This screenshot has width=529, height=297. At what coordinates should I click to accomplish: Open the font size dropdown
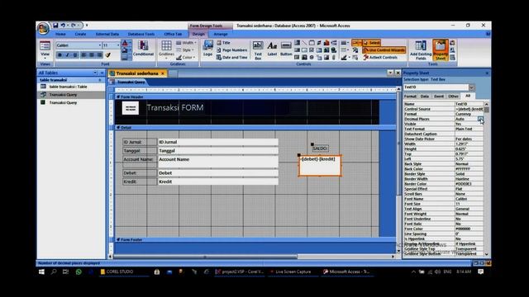pyautogui.click(x=118, y=45)
